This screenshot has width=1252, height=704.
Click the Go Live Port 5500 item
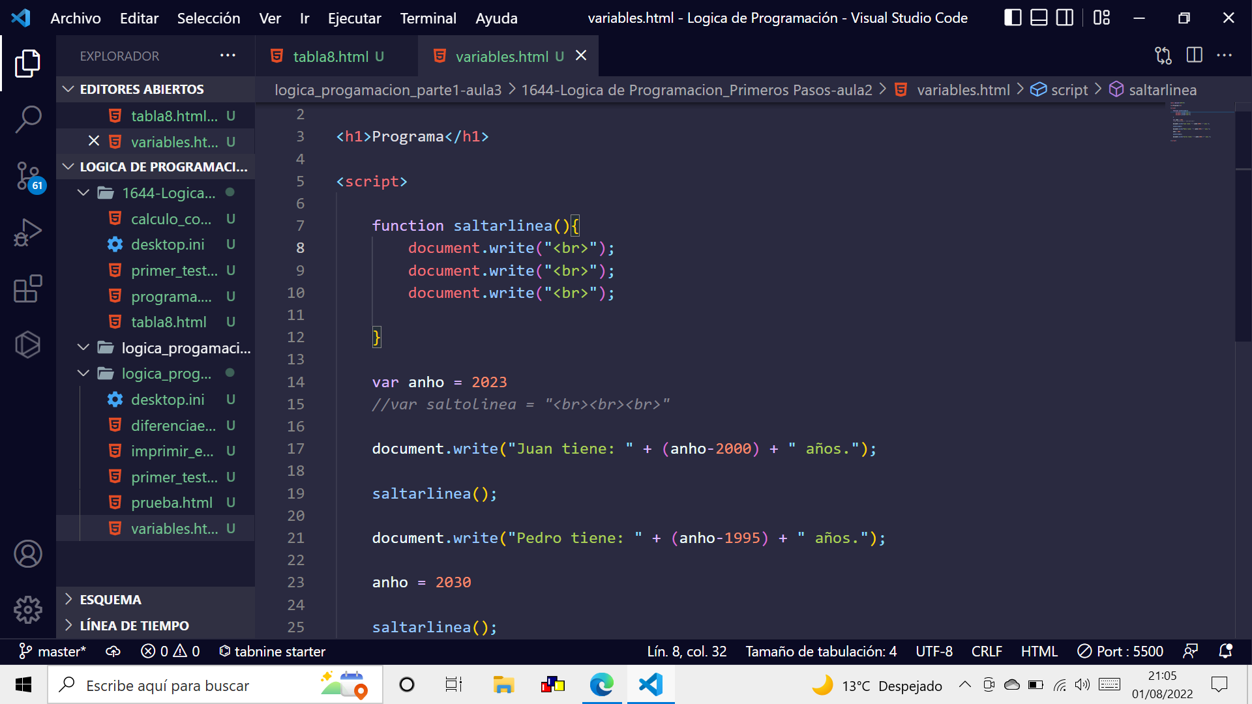click(1120, 651)
